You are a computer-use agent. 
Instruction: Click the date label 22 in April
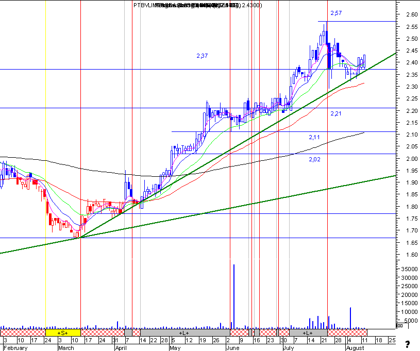(x=154, y=340)
